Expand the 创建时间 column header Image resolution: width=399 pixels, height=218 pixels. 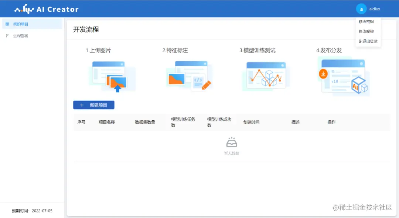252,122
